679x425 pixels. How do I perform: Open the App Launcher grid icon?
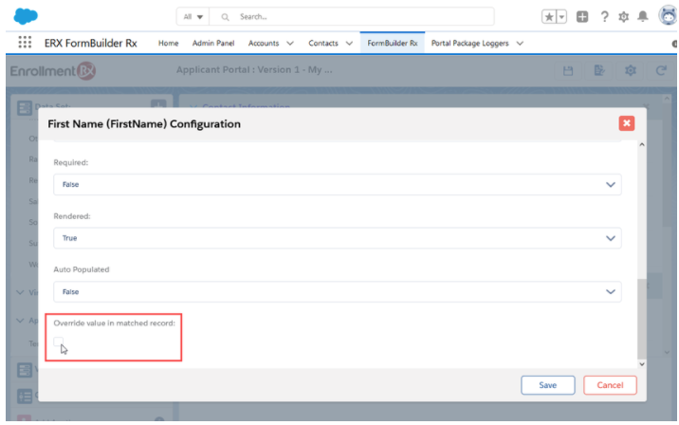coord(24,43)
